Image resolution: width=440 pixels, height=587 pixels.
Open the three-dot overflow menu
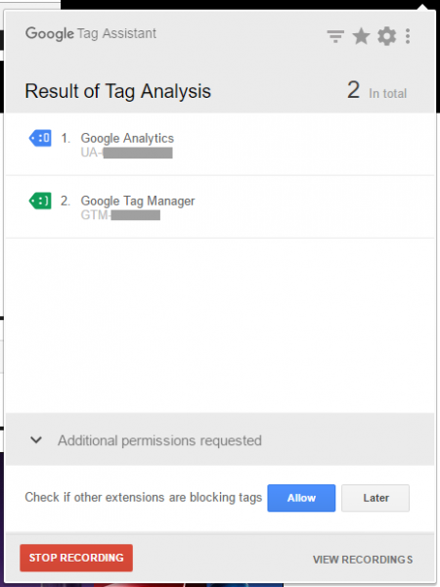click(x=408, y=36)
